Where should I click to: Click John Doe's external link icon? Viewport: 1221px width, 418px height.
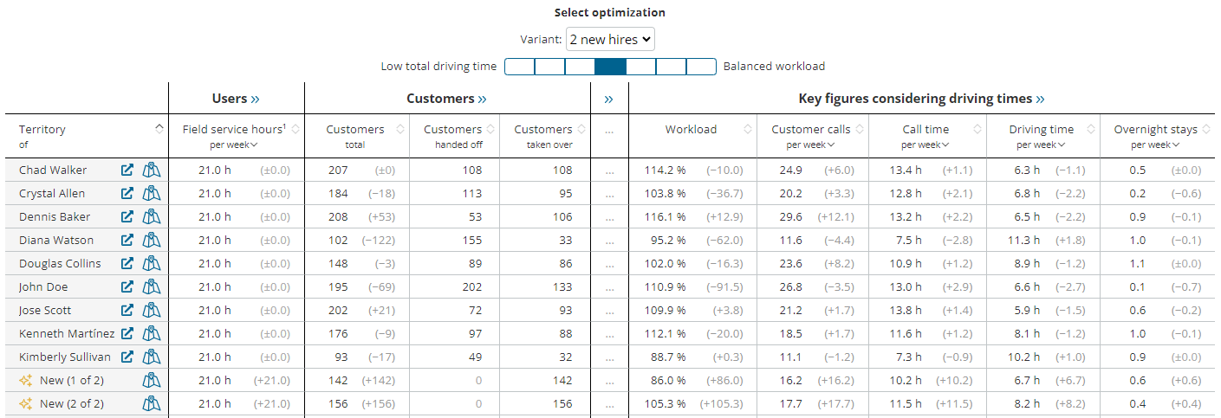coord(127,287)
